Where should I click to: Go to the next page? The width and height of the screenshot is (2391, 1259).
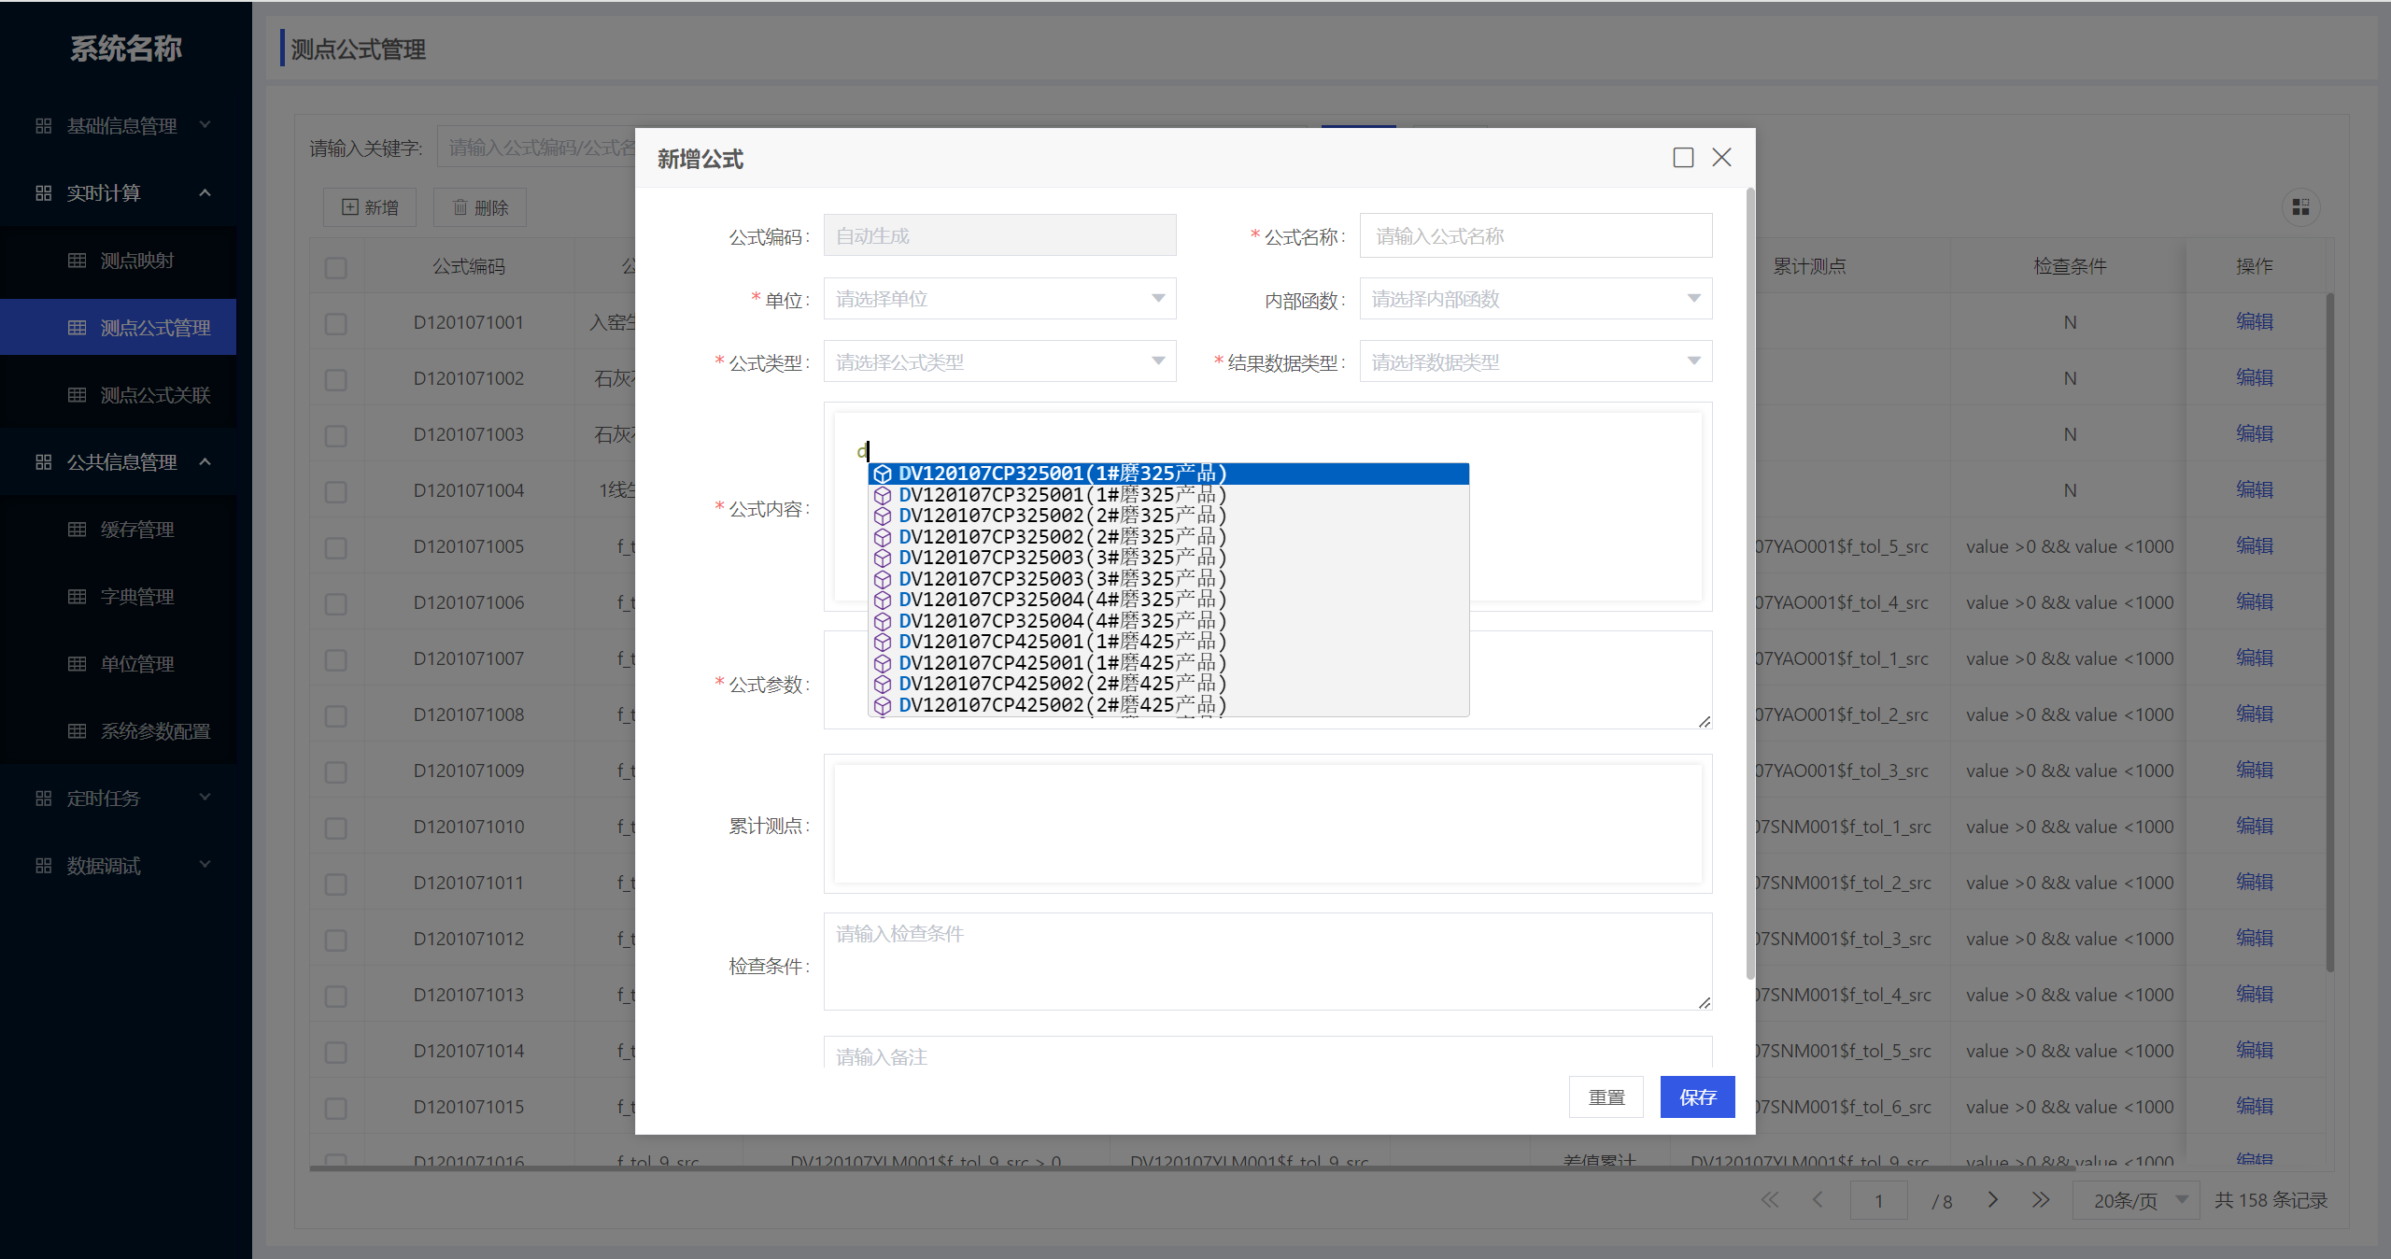(x=1993, y=1200)
